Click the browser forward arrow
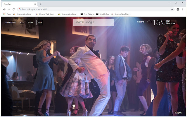187x117 pixels. tap(9, 9)
